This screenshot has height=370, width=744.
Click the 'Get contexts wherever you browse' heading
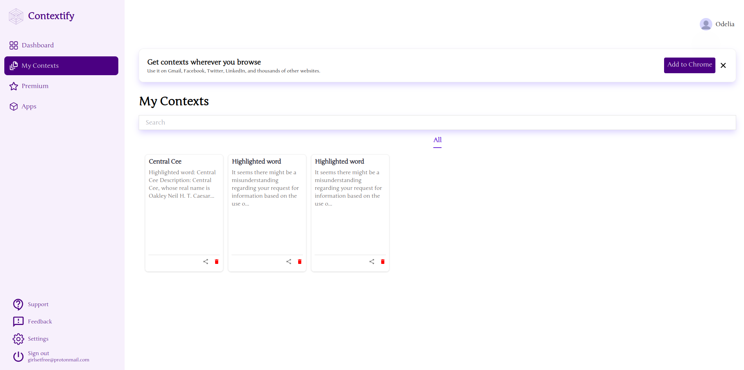(x=204, y=62)
